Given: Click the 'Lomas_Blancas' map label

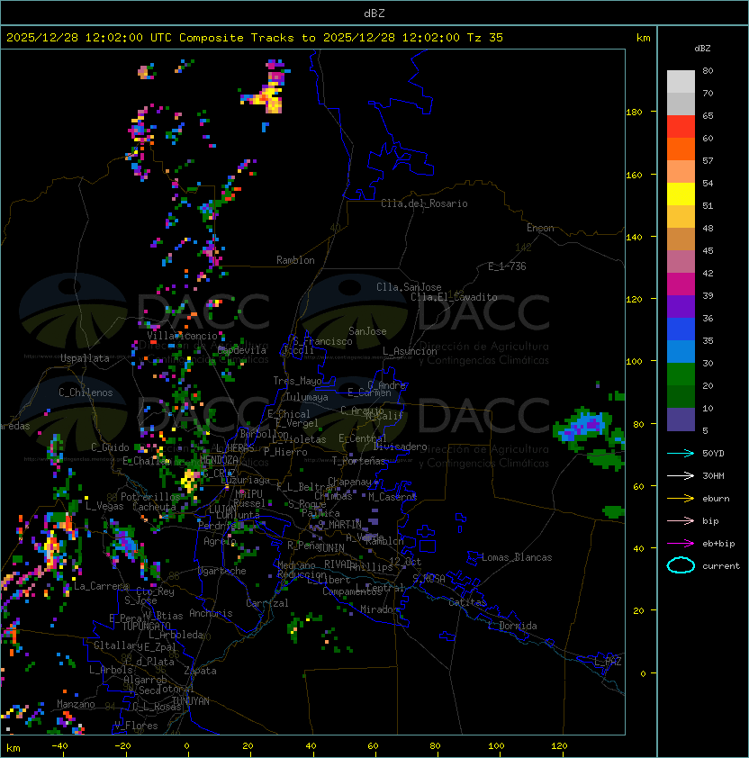Looking at the screenshot, I should [x=517, y=557].
